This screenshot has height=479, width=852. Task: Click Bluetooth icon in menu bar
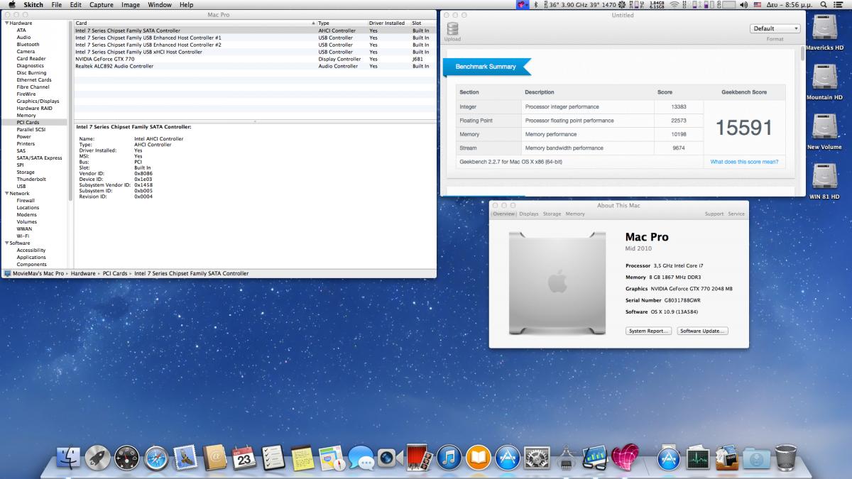[535, 5]
